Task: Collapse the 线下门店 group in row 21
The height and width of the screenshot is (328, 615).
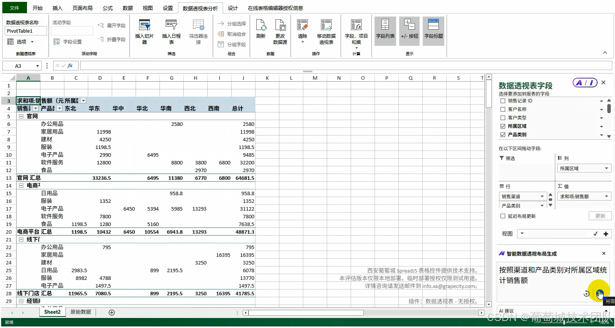Action: 21,239
